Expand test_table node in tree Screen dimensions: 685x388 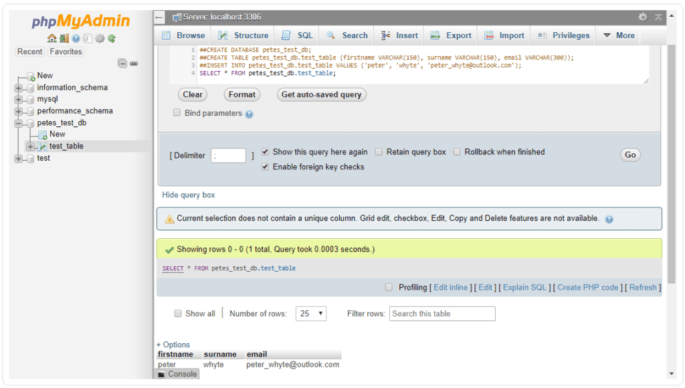(x=30, y=147)
